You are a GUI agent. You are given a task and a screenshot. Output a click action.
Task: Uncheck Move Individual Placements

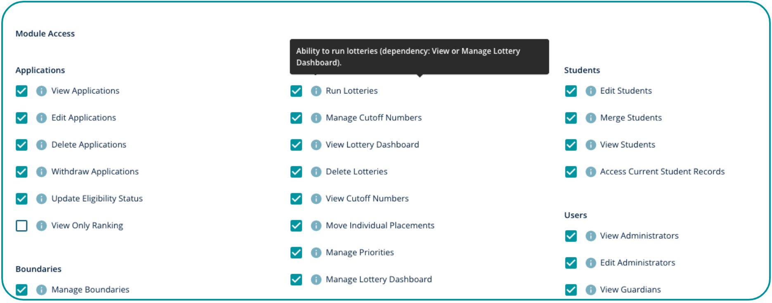point(296,226)
